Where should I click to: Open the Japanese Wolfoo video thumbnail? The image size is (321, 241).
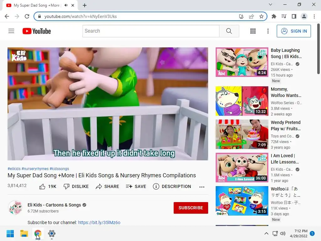pyautogui.click(x=242, y=201)
